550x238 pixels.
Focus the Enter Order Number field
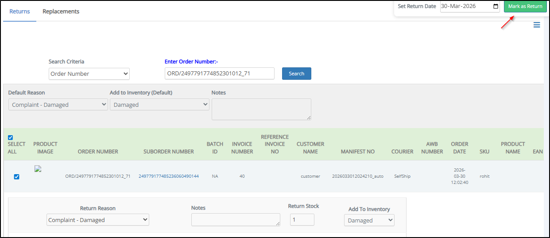tap(219, 74)
